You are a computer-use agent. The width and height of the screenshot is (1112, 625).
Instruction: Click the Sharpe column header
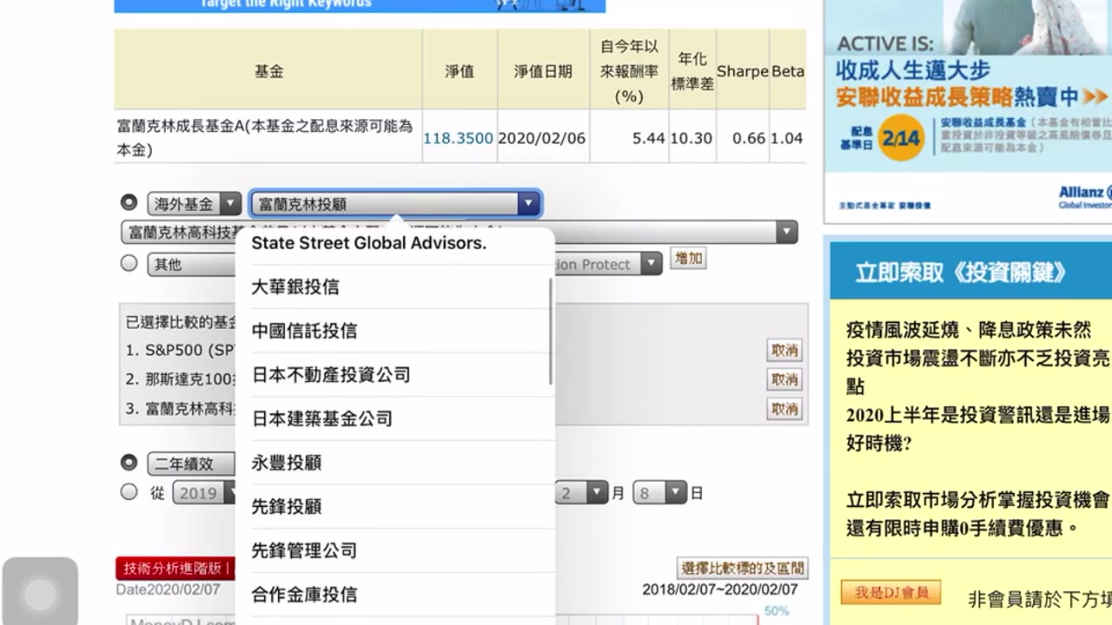point(743,71)
